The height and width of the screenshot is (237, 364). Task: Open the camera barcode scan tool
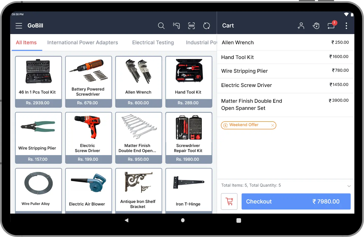pos(191,26)
